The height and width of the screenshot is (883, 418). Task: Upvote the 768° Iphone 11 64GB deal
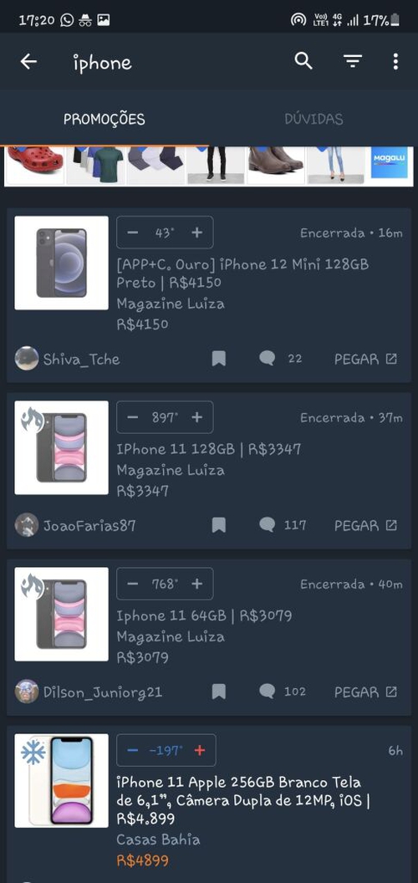pos(196,584)
